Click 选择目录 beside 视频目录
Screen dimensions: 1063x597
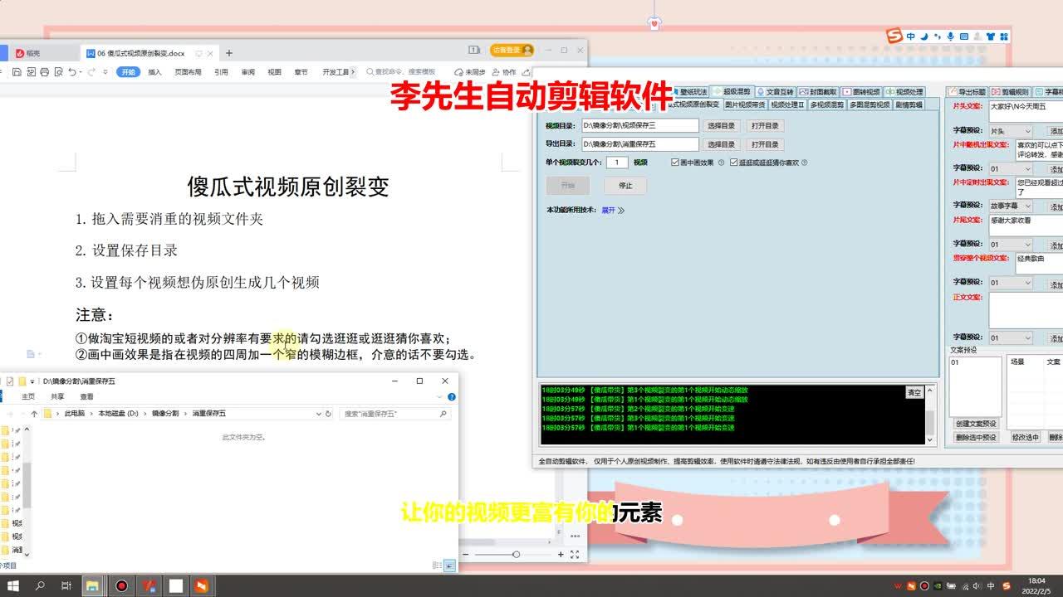tap(721, 126)
